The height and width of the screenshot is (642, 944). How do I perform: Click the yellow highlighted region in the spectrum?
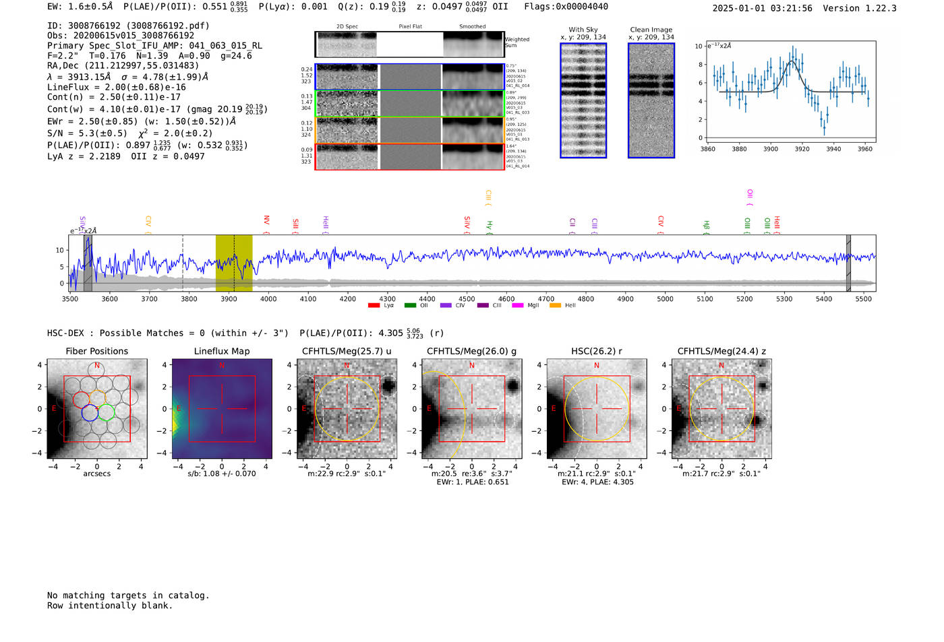tap(234, 263)
